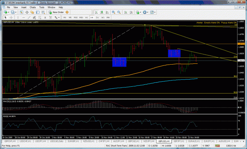This screenshot has height=149, width=247.
Task: Open the File menu
Action: [8, 7]
